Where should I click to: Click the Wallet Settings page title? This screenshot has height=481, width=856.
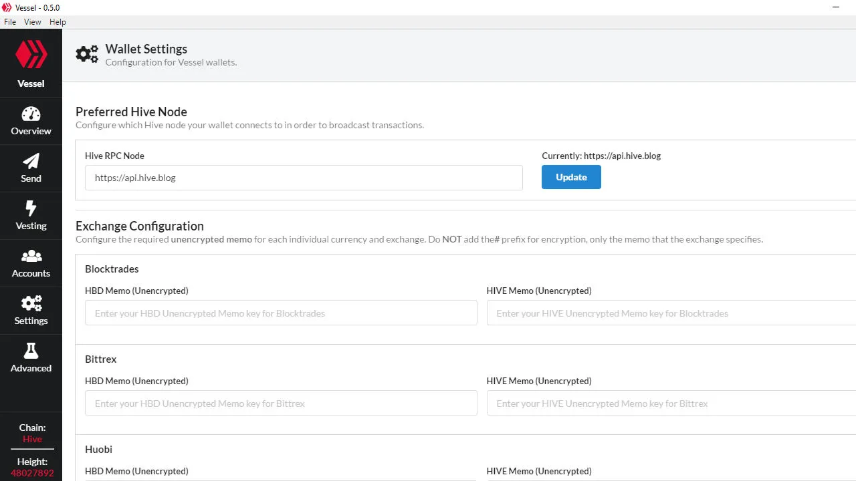click(146, 49)
